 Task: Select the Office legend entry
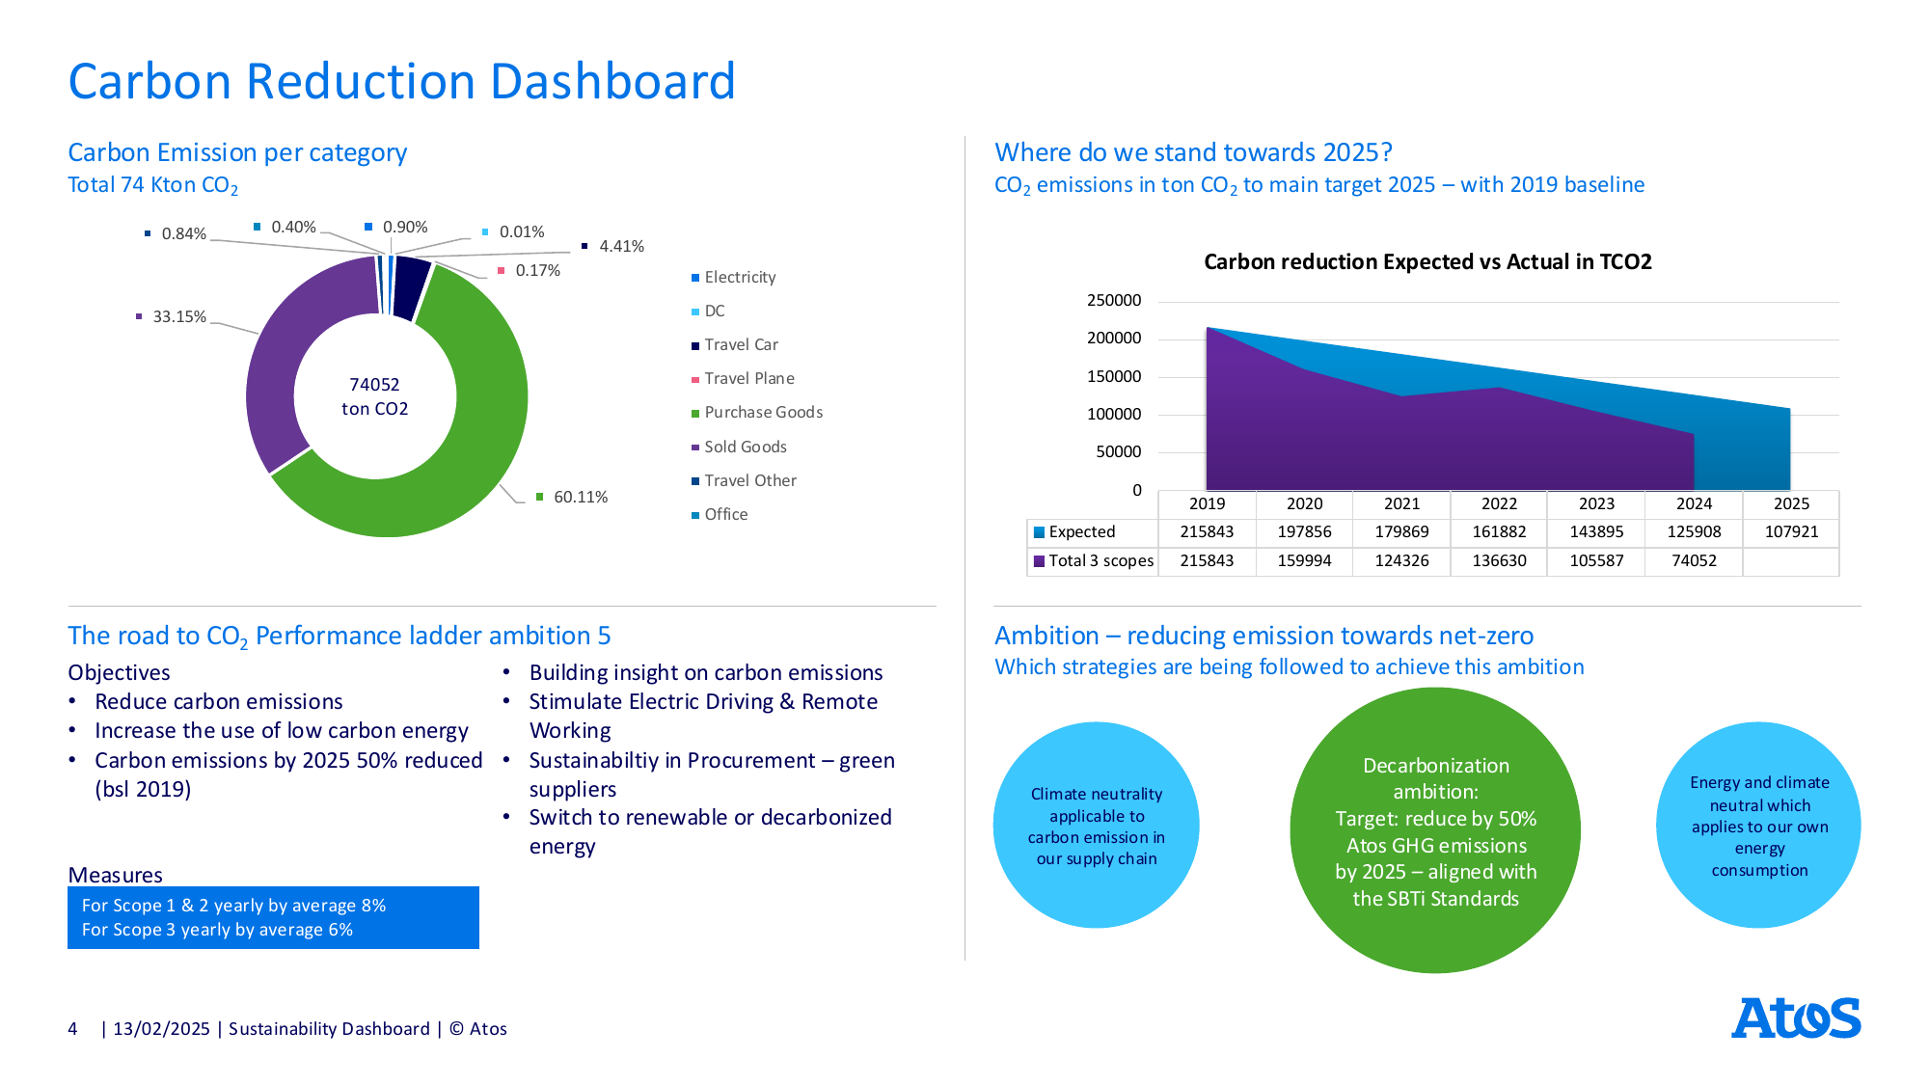[x=720, y=514]
